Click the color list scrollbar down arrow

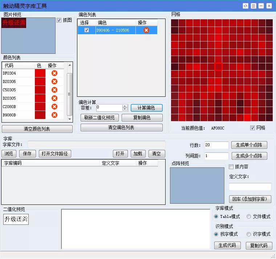[x=70, y=119]
